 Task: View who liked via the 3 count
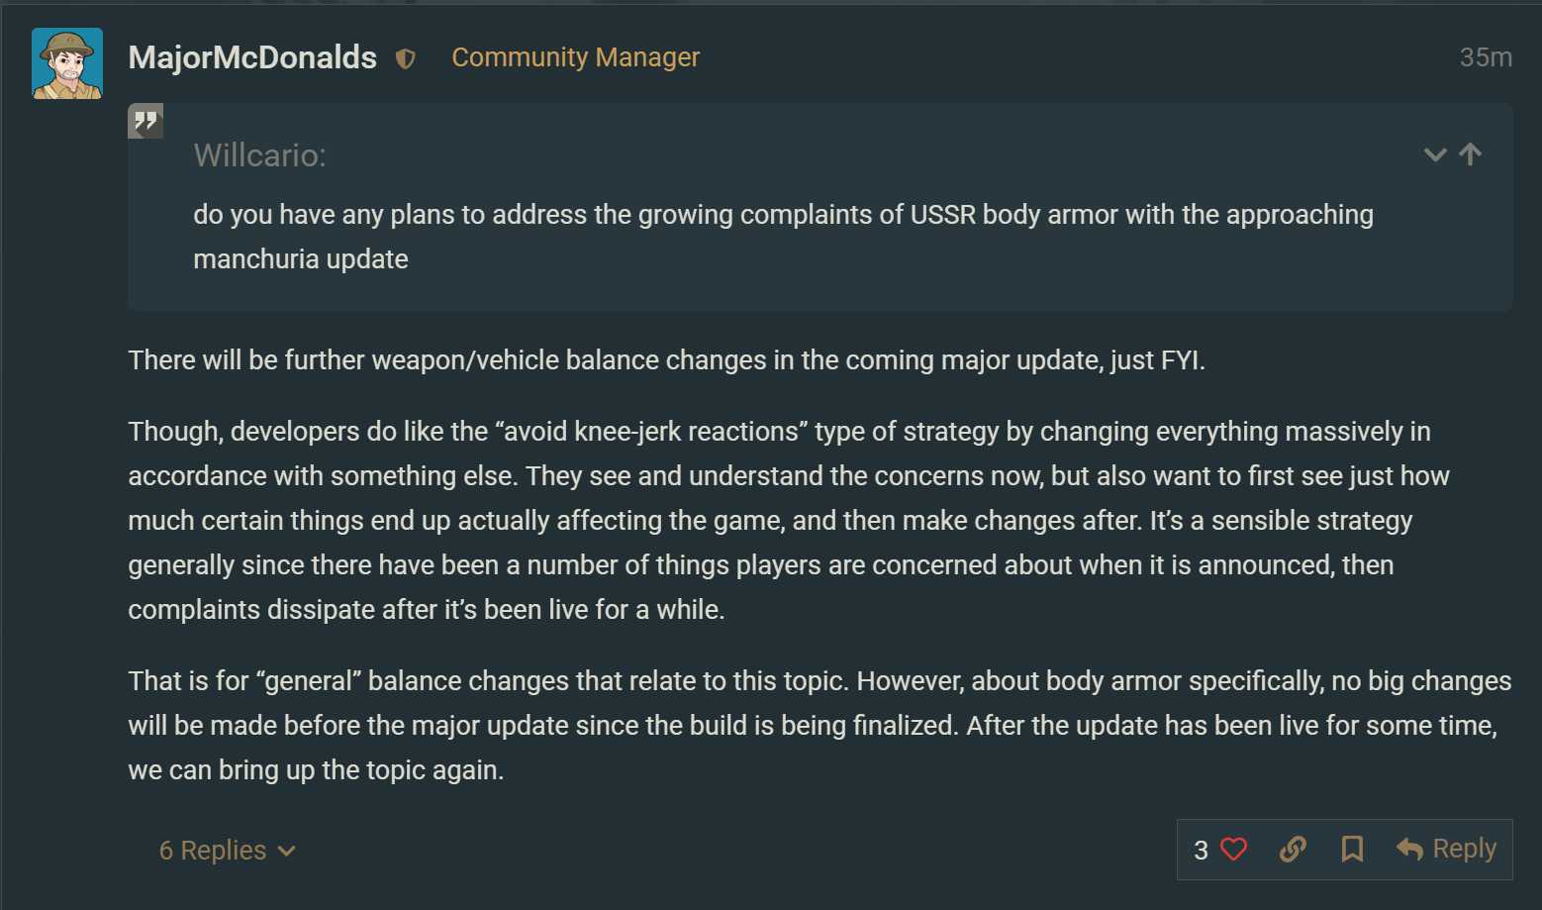coord(1201,851)
